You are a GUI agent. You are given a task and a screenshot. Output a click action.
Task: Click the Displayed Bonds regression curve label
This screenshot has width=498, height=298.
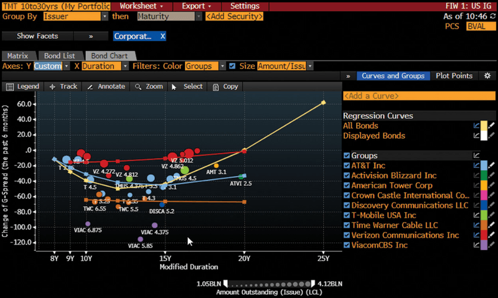(x=374, y=136)
